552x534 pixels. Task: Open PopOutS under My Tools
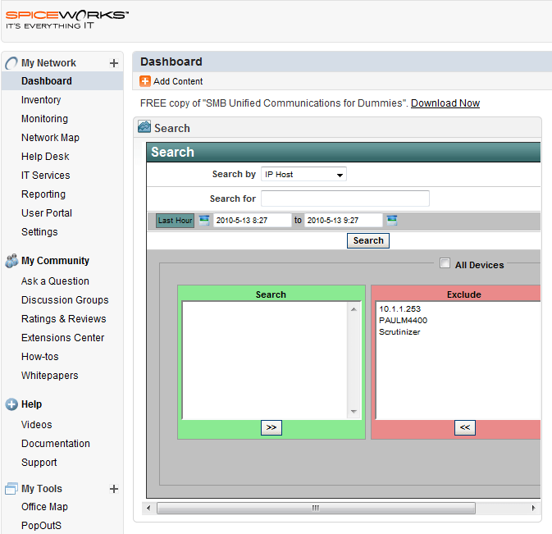tap(41, 526)
